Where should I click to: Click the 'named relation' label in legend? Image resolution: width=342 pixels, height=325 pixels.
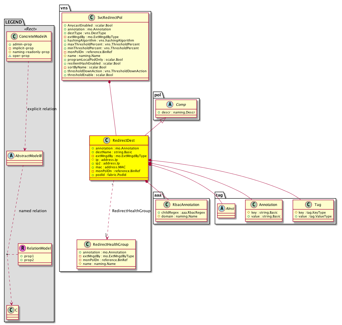tap(33, 211)
